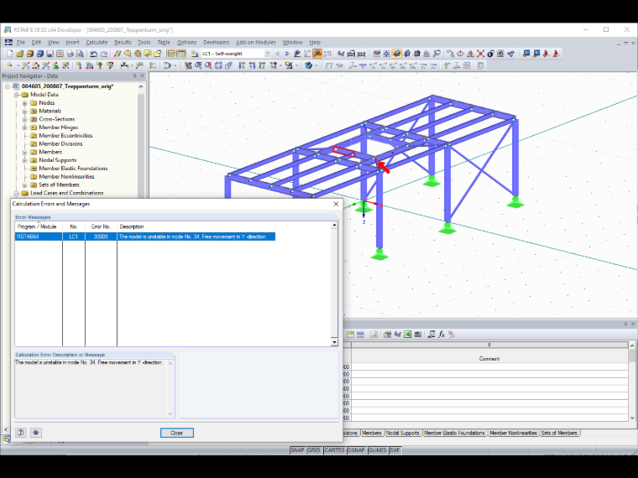Viewport: 638px width, 478px height.
Task: Click the isometric view icon highlighted in toolbar
Action: [x=397, y=53]
